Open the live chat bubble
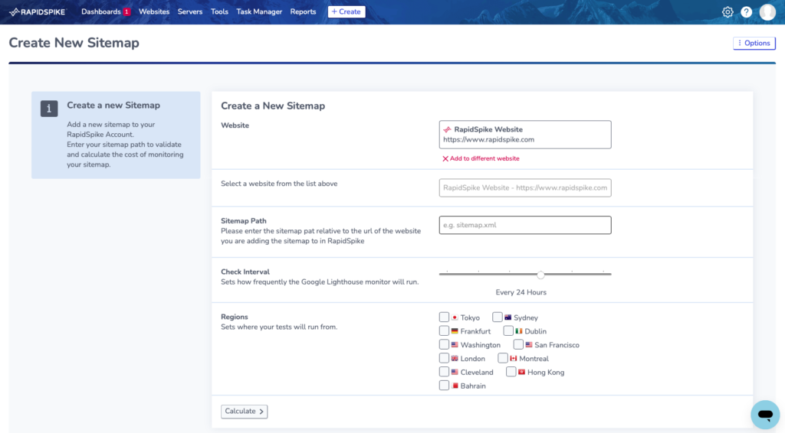 click(x=765, y=415)
